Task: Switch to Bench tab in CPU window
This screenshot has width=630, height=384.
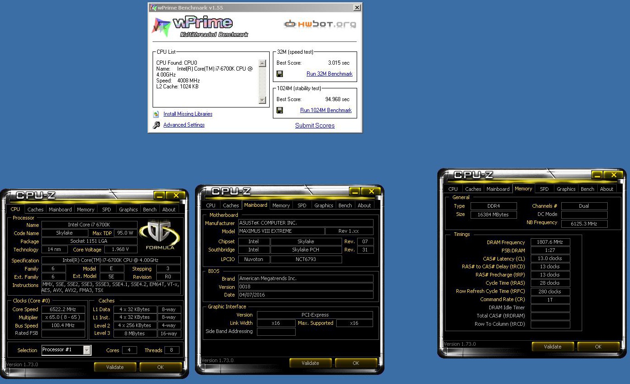Action: coord(149,210)
